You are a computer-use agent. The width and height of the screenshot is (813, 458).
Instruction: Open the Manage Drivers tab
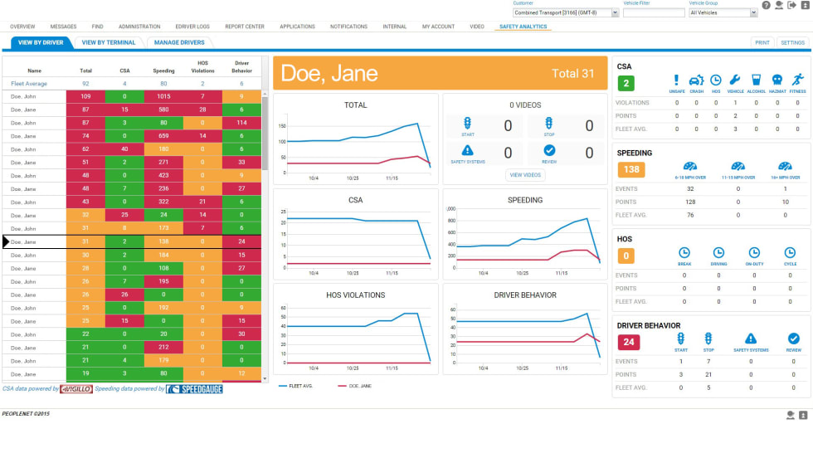click(x=180, y=41)
